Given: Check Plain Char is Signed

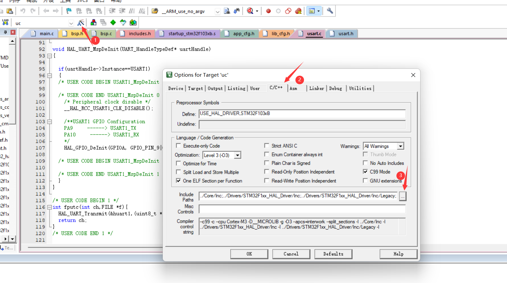Looking at the screenshot, I should point(267,163).
